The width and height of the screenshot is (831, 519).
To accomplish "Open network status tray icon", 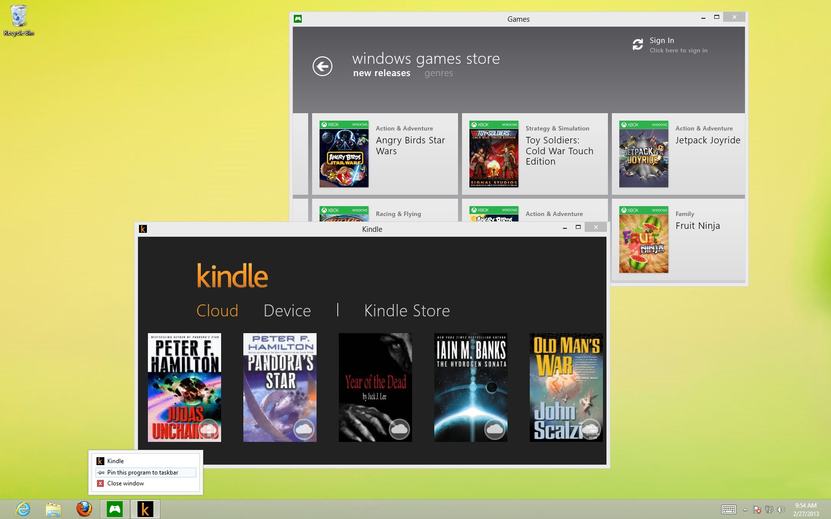I will [769, 510].
